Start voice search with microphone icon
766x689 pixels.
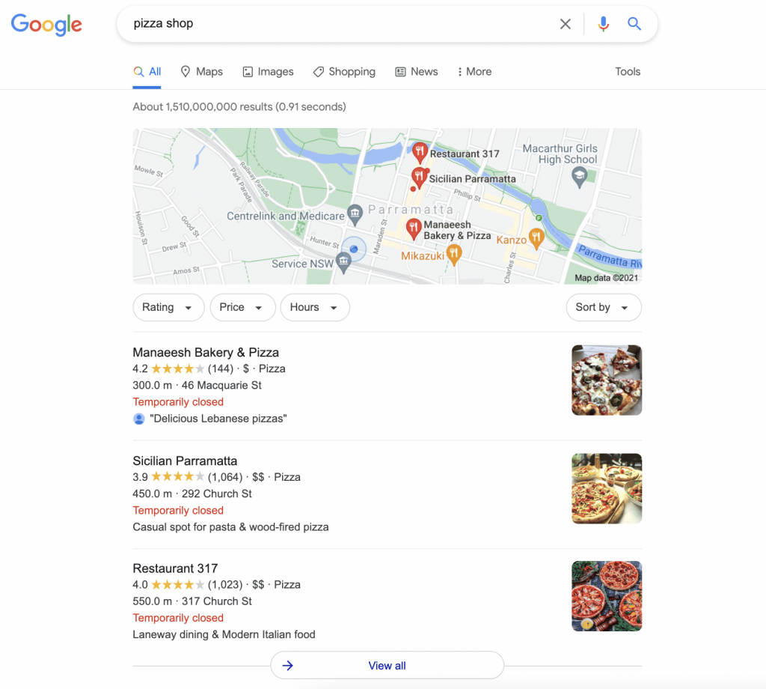click(x=604, y=24)
